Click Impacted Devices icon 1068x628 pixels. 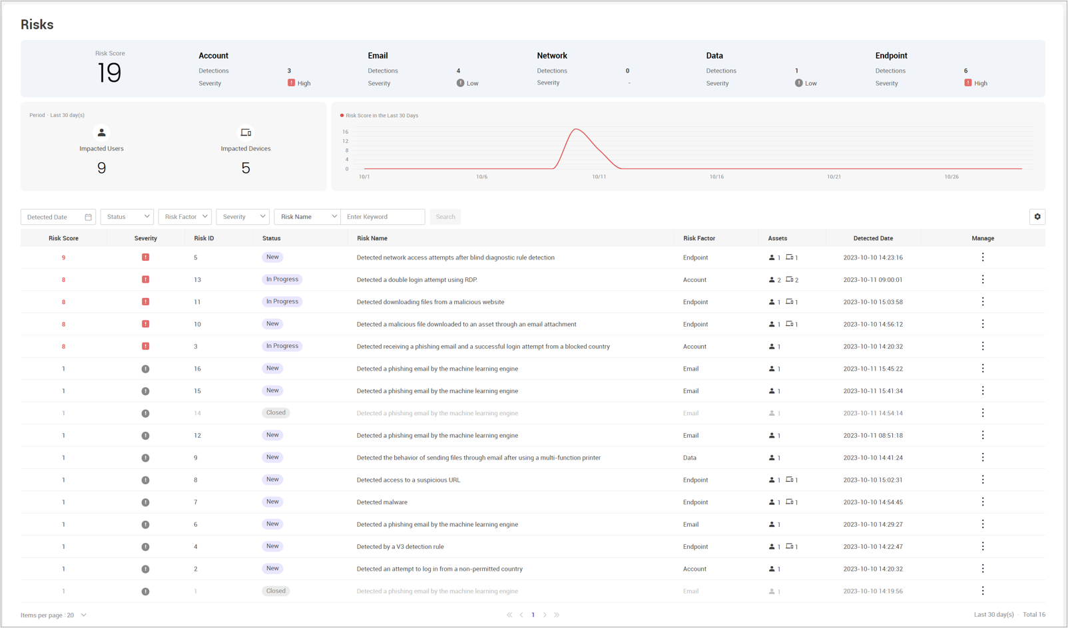tap(246, 133)
